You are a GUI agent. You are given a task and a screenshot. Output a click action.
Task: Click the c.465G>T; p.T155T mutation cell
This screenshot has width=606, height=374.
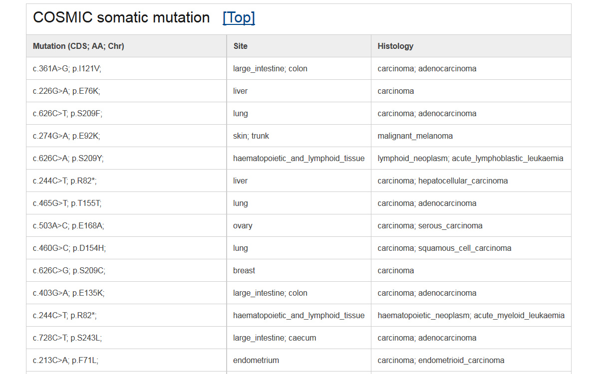click(x=67, y=203)
